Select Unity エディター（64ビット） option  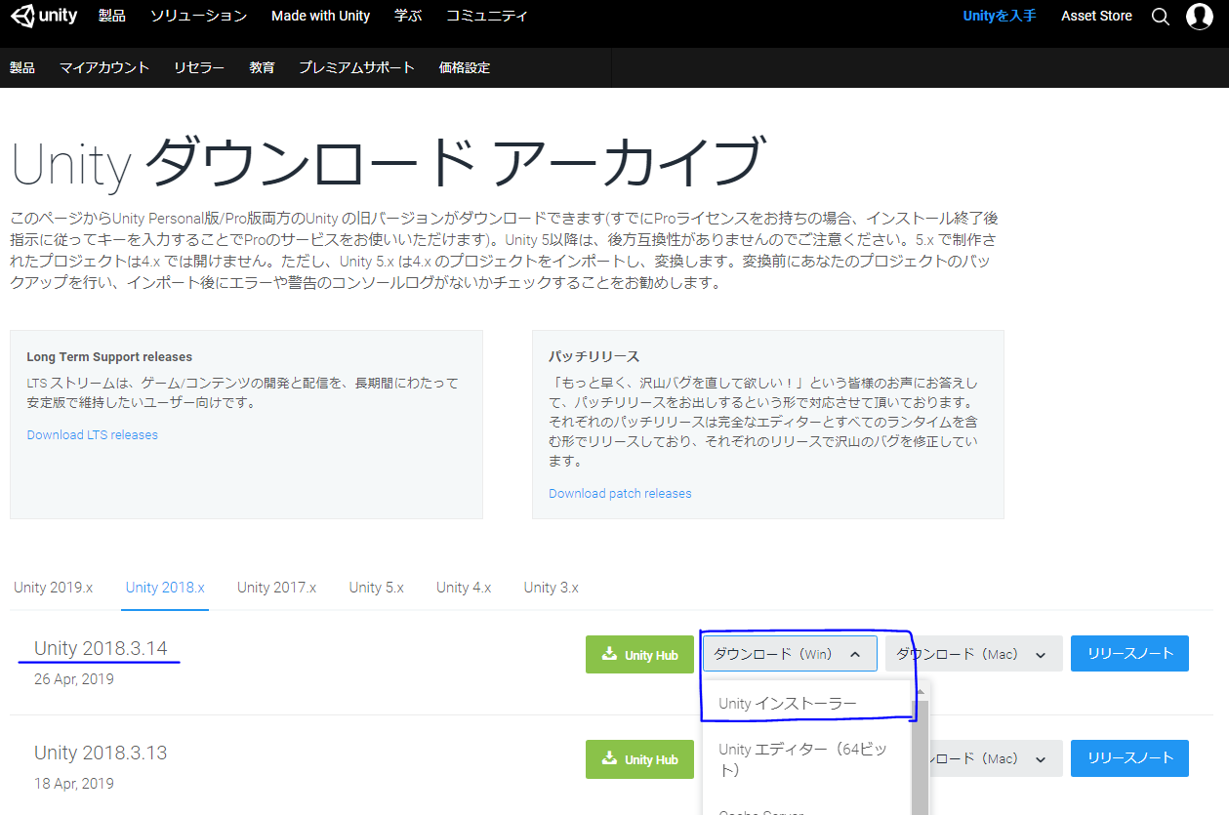(x=803, y=759)
